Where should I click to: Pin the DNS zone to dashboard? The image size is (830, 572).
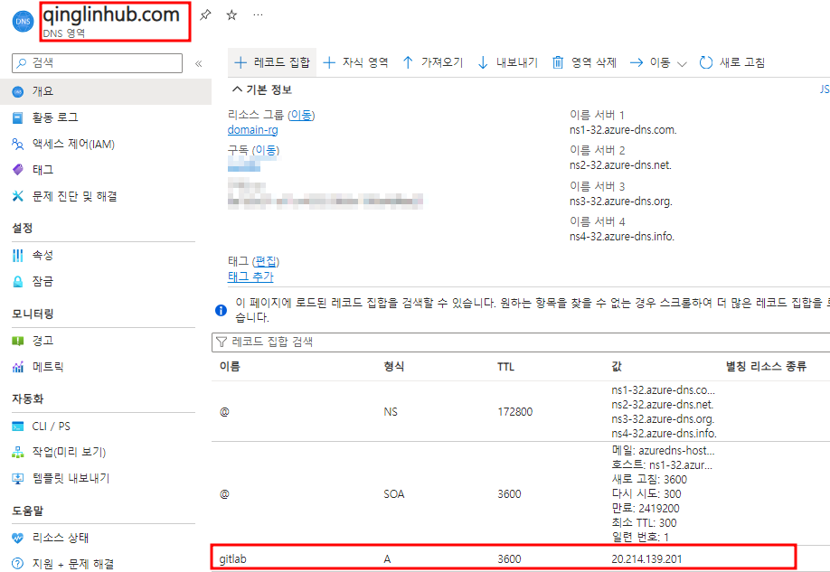coord(205,14)
